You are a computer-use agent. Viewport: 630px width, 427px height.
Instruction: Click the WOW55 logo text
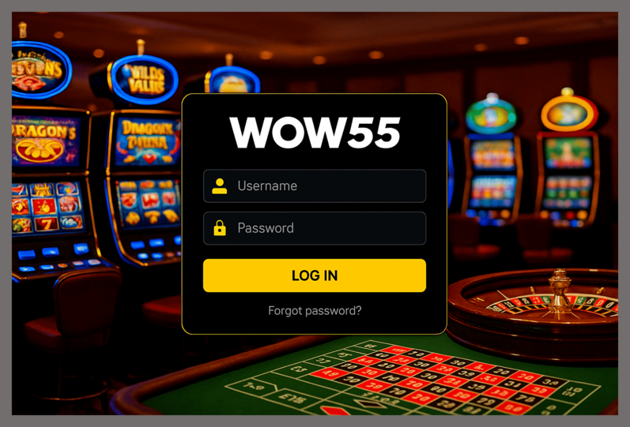click(315, 133)
